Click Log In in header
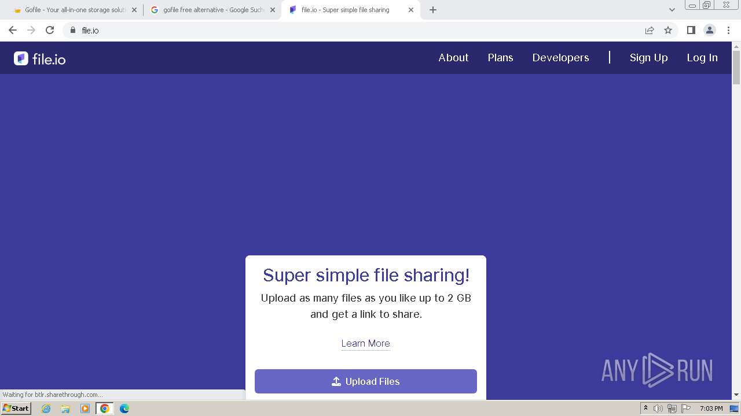741x416 pixels. (702, 58)
